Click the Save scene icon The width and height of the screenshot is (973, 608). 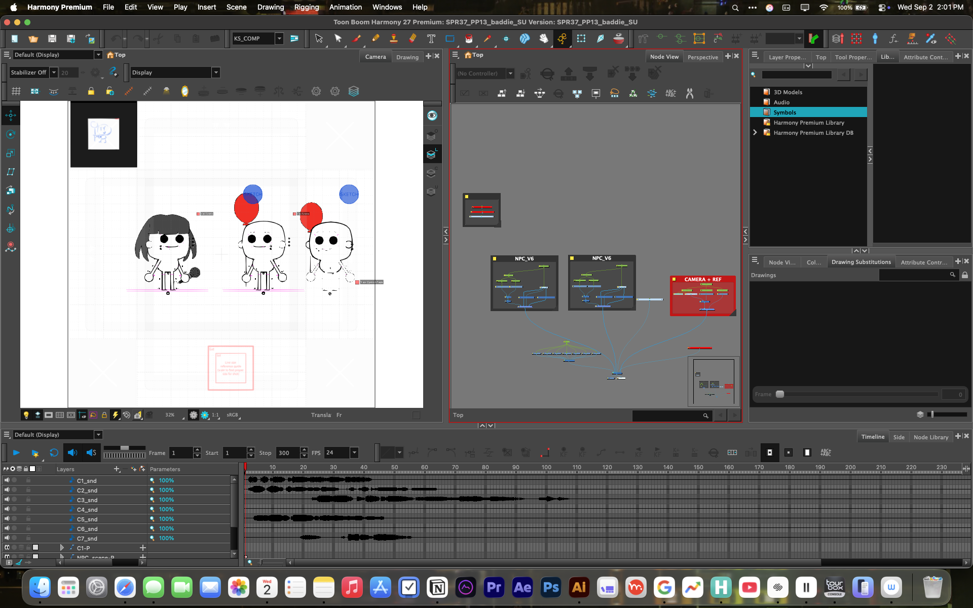pos(52,39)
